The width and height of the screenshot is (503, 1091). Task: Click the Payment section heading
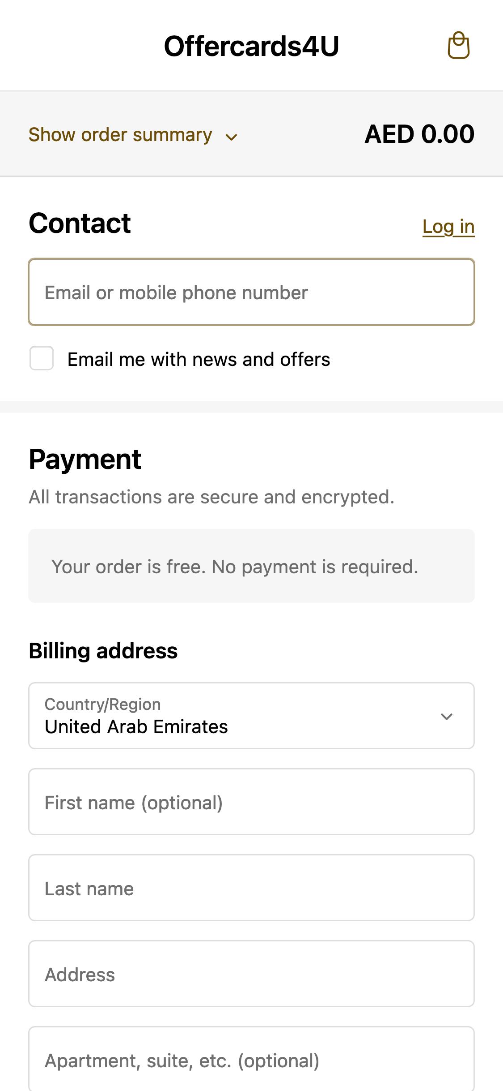[x=85, y=460]
